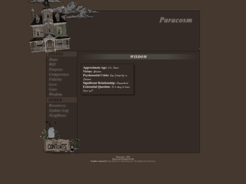246x184 pixels.
Task: Click the Psychosocial Crisis label
Action: [96, 75]
